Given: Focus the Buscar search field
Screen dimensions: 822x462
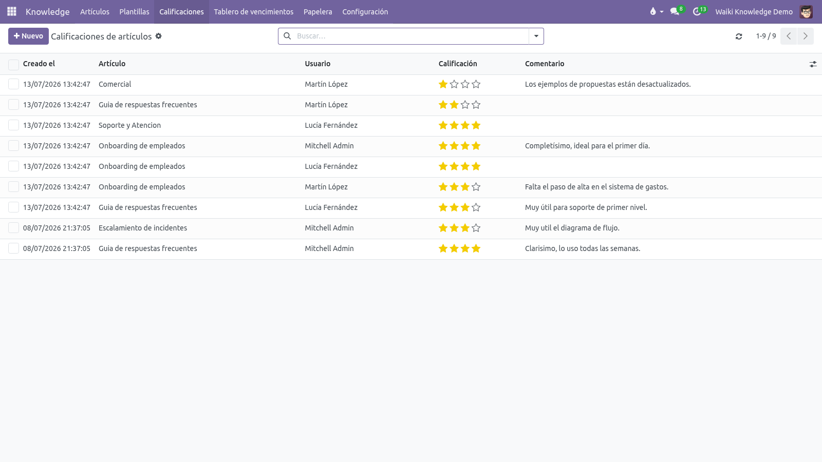Looking at the screenshot, I should [411, 36].
